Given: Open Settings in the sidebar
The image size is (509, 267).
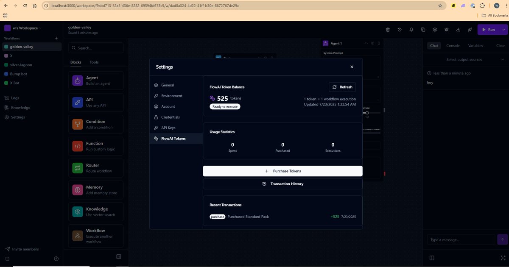Looking at the screenshot, I should 32,117.
